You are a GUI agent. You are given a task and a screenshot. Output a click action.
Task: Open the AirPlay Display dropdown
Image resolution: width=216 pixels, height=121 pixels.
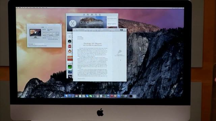click(x=39, y=44)
